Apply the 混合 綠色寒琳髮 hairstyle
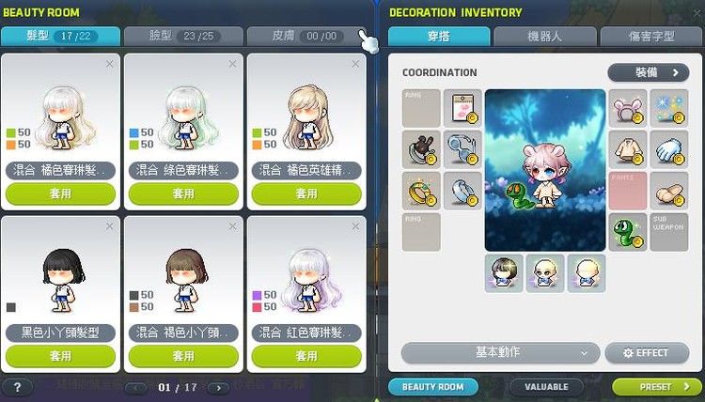 click(183, 193)
